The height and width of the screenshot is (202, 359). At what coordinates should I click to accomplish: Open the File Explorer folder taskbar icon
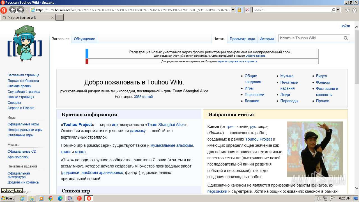pyautogui.click(x=32, y=198)
